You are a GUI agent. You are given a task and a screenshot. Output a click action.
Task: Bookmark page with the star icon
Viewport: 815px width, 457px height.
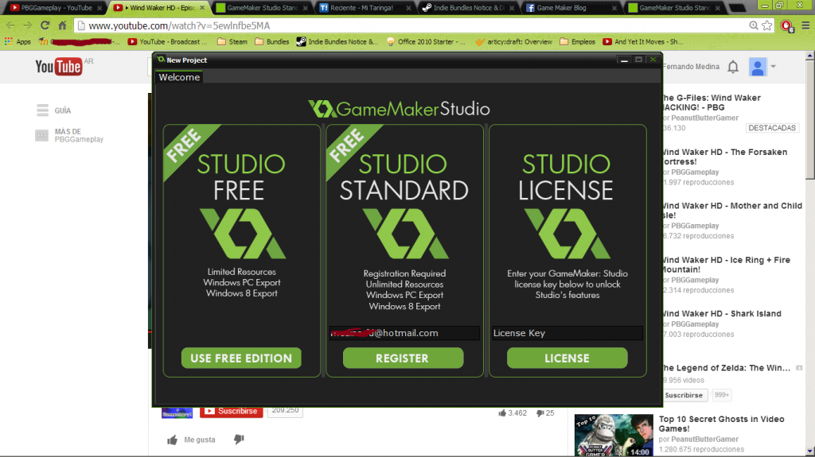click(767, 25)
